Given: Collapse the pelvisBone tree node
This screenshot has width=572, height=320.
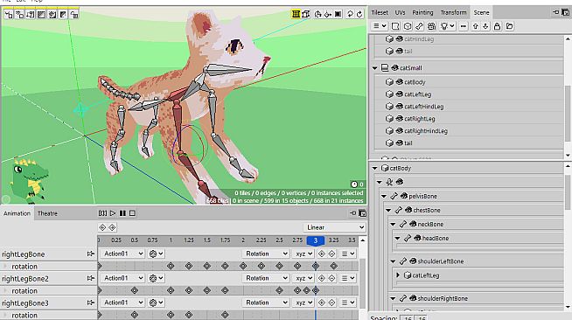Looking at the screenshot, I should click(384, 196).
